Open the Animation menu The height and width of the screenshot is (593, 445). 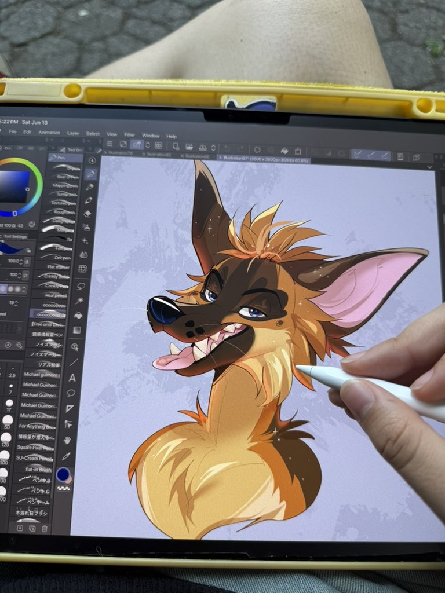(49, 133)
